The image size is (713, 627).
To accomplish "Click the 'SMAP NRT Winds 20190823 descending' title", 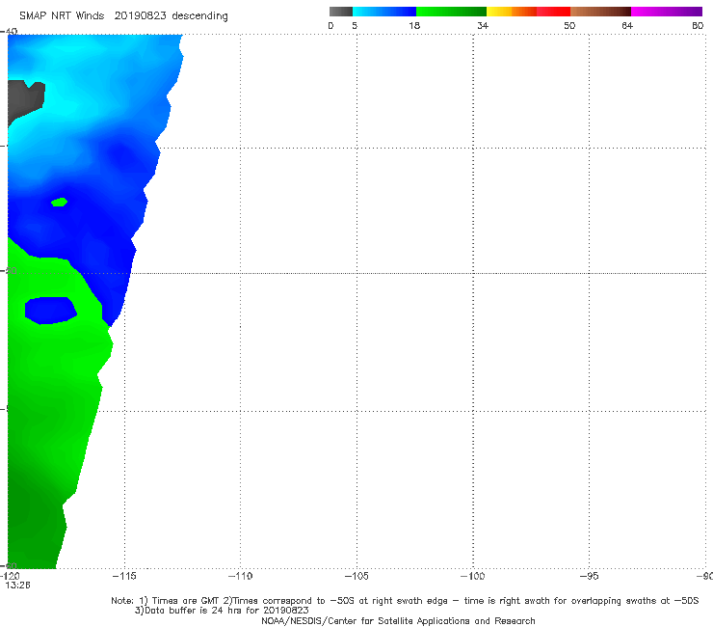I will pyautogui.click(x=123, y=16).
